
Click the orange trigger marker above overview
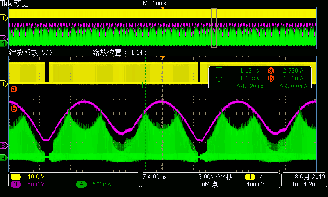(162, 8)
